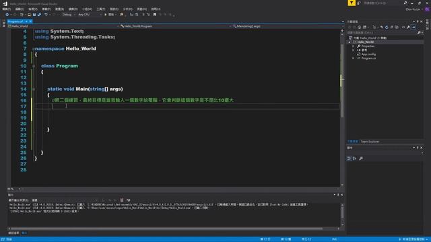
Task: Open the Output source dropdown
Action: (65, 200)
